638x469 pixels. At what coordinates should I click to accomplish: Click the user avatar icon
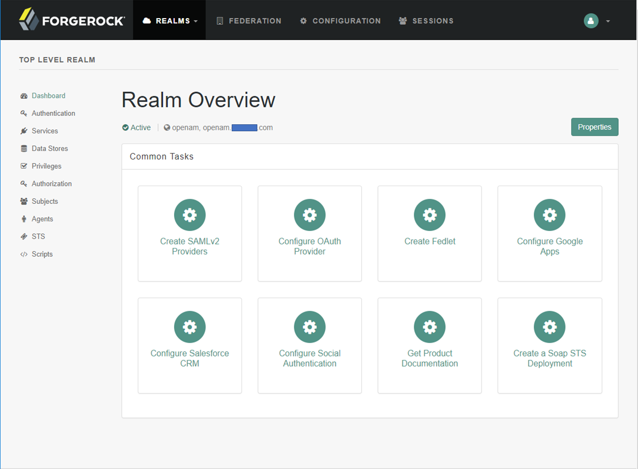(x=590, y=21)
